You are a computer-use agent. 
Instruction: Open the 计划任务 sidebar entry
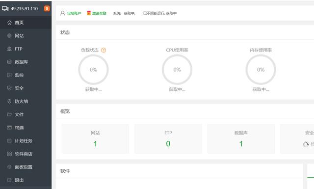(26, 141)
